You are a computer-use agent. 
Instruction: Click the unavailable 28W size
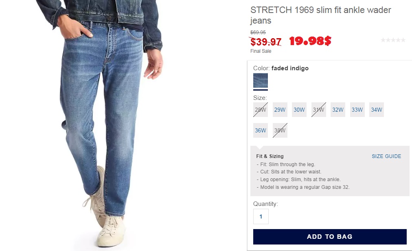(x=261, y=110)
